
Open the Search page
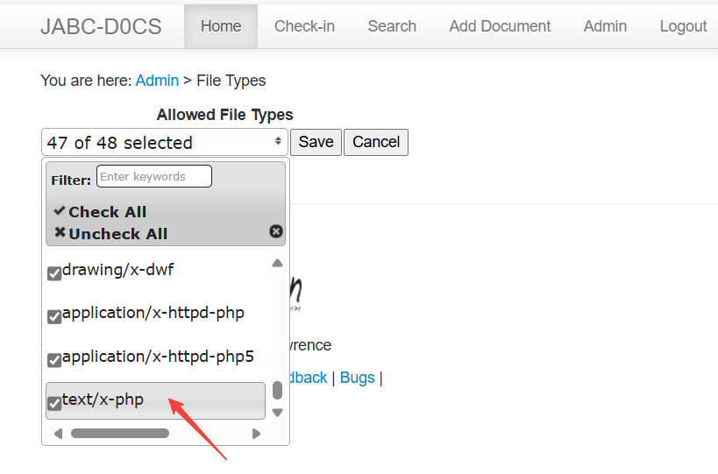(x=392, y=26)
